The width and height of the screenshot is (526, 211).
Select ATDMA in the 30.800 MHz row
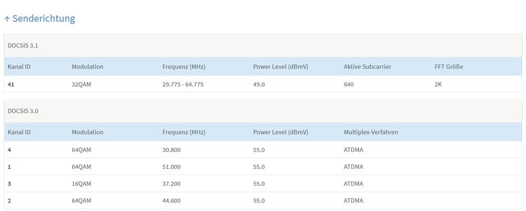click(x=354, y=150)
